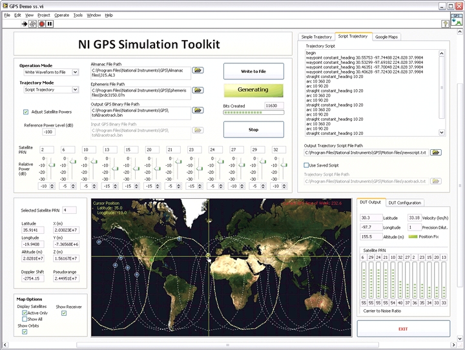Browse for Output GPS Binary File Path
Viewport: 465px width, 350px height.
click(197, 111)
